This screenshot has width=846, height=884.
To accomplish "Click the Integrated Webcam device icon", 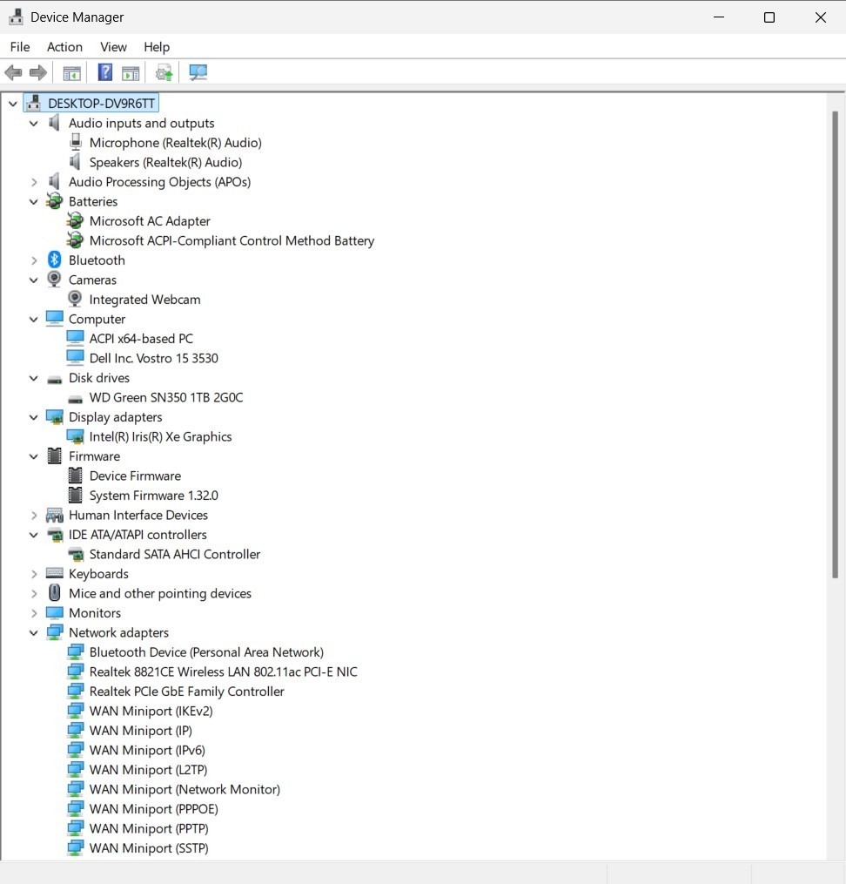I will tap(75, 299).
